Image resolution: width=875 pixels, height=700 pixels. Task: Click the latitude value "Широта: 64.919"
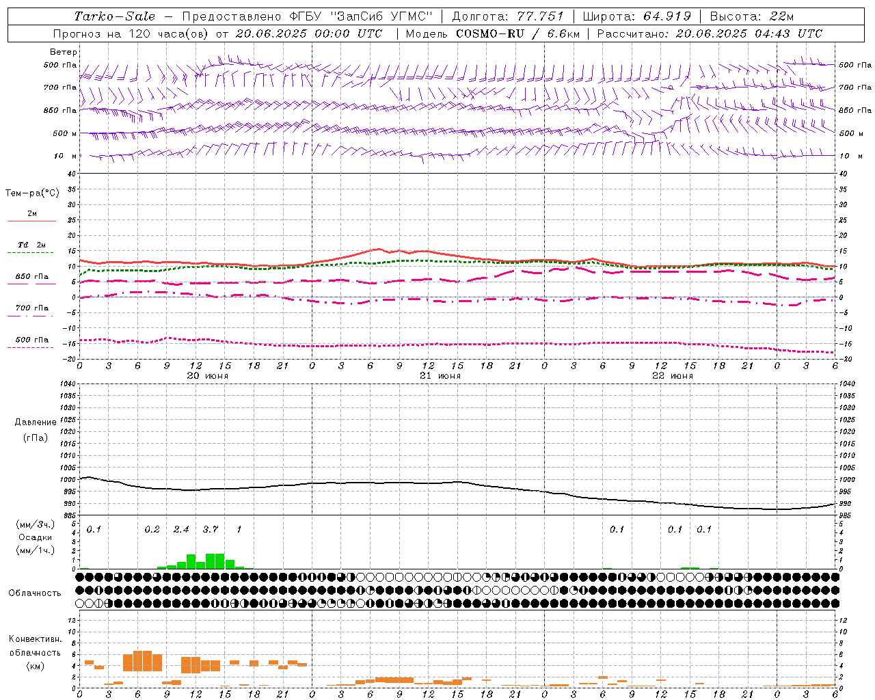pos(638,16)
